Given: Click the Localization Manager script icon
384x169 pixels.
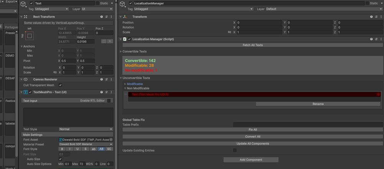Looking at the screenshot, I should click(x=125, y=39).
